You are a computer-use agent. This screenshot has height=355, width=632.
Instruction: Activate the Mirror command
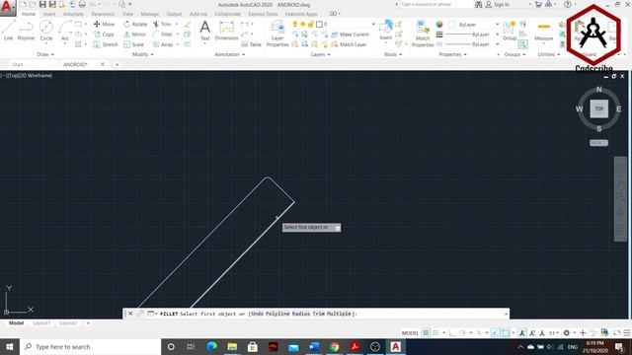click(134, 35)
